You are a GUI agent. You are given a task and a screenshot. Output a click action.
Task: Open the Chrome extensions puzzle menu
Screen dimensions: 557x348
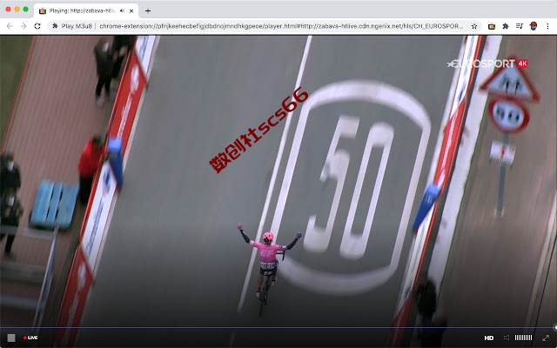pos(506,26)
